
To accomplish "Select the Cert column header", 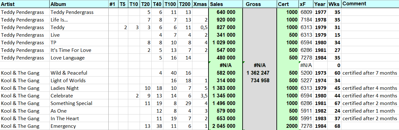I will [x=287, y=4].
